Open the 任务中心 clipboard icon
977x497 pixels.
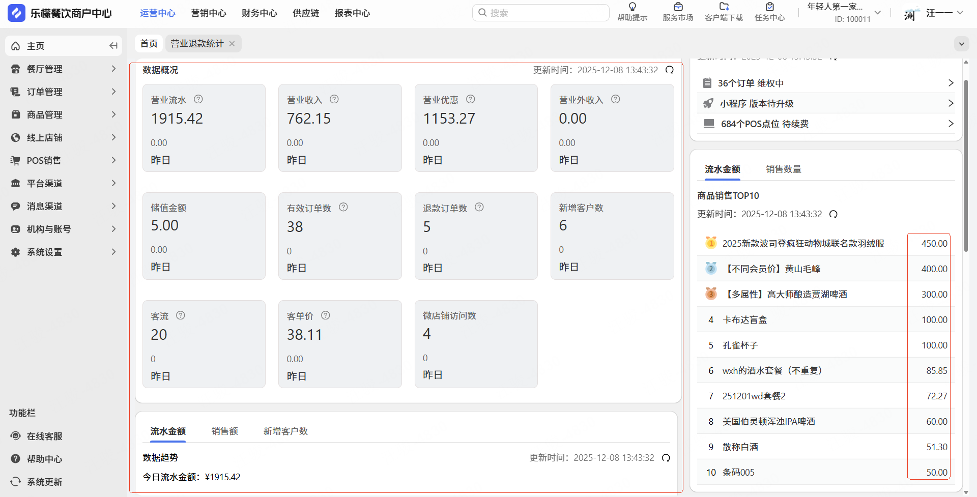[x=770, y=7]
